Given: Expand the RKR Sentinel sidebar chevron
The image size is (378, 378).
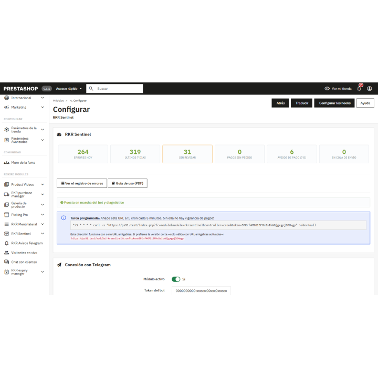Looking at the screenshot, I should [43, 234].
